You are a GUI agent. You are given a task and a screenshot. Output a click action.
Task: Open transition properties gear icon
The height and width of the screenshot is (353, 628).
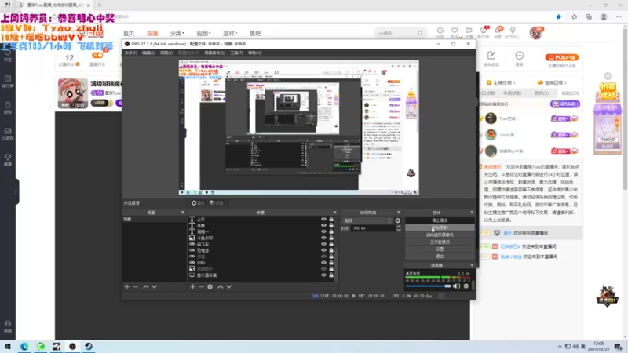397,220
